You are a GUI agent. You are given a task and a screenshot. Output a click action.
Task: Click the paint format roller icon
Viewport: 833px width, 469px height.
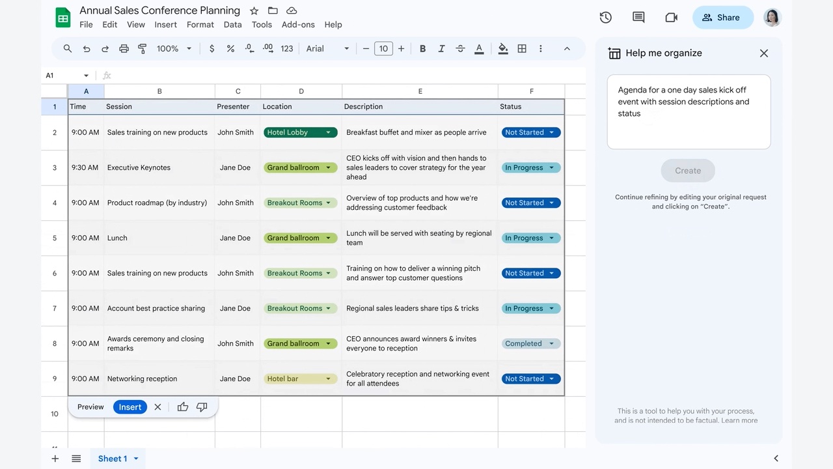(142, 49)
